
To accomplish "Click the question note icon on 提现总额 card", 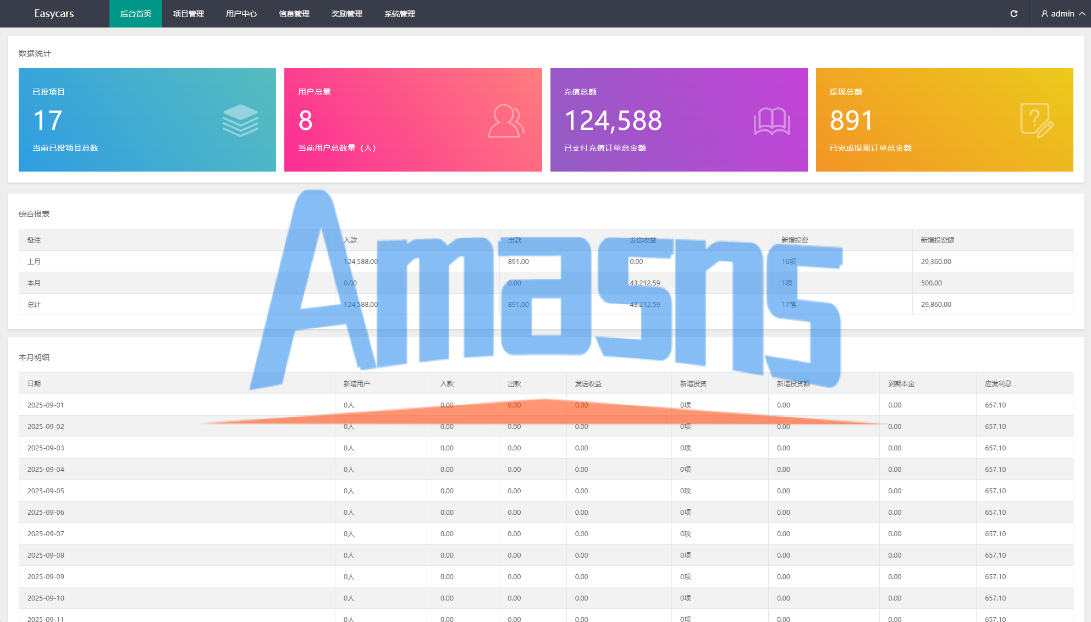I will pos(1037,120).
